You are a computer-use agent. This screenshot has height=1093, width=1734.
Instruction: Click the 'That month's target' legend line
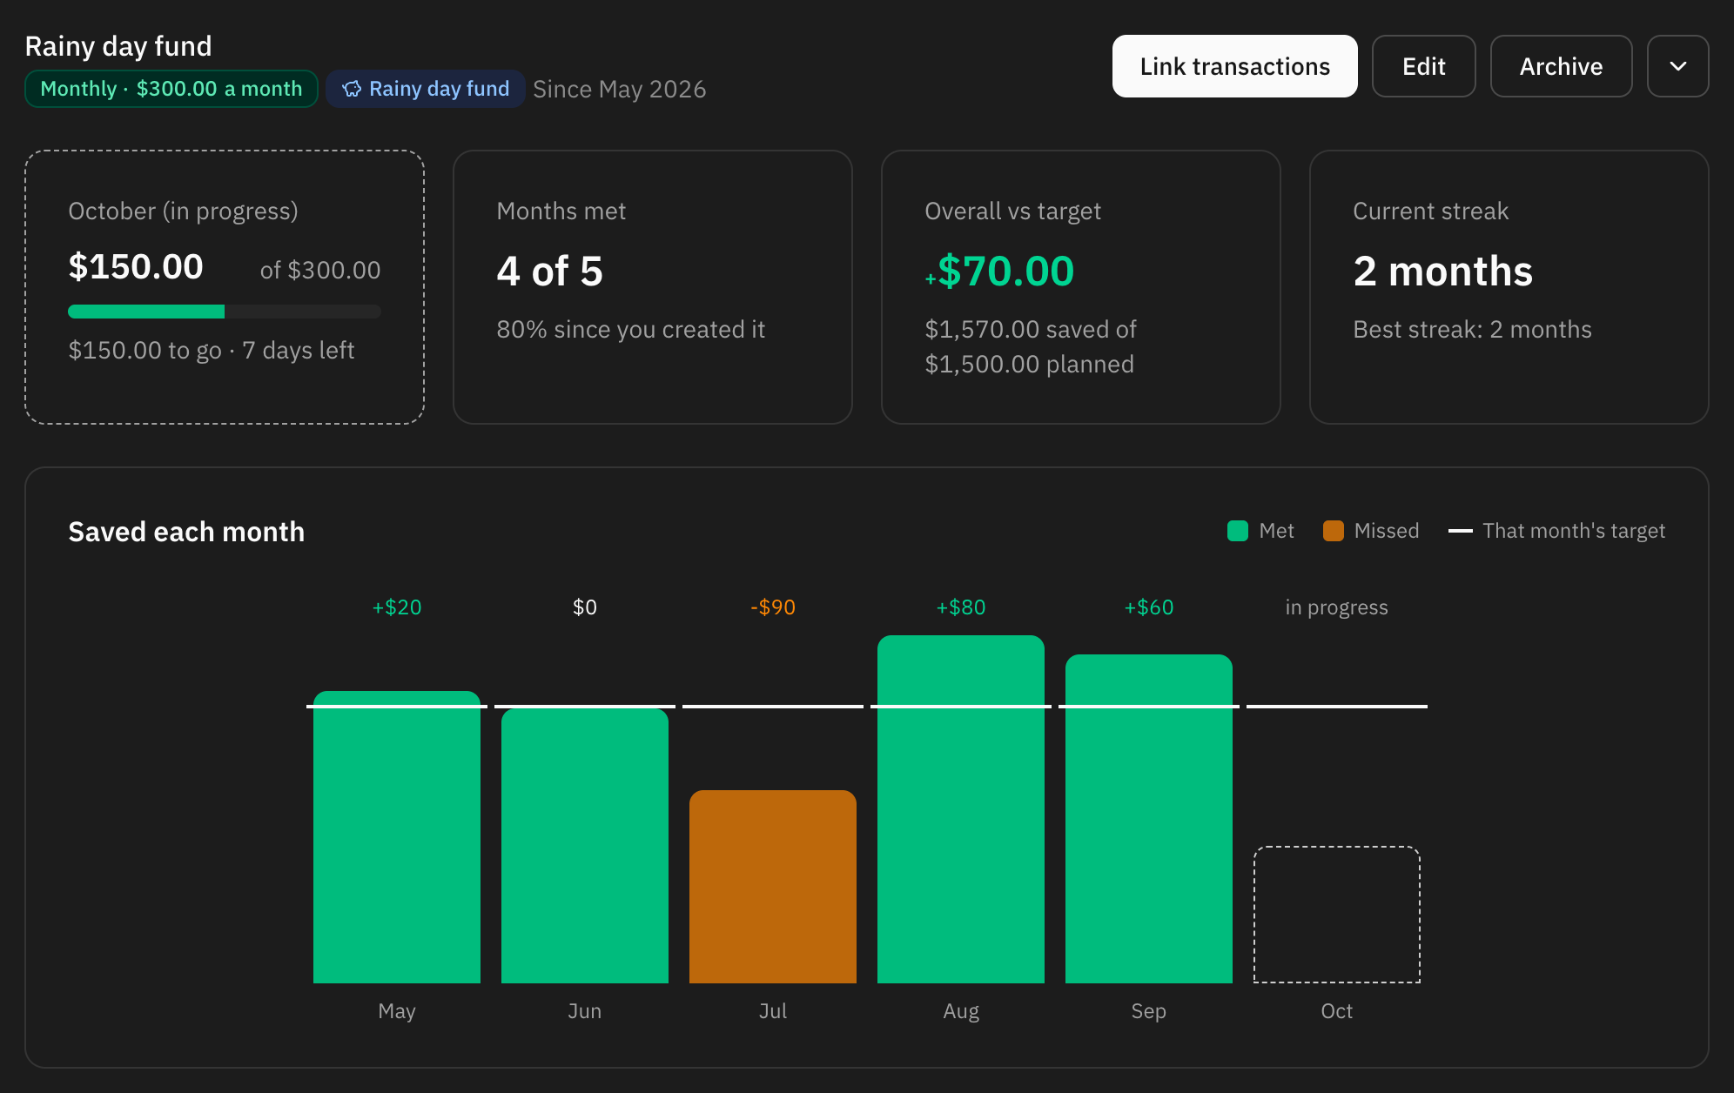point(1461,531)
